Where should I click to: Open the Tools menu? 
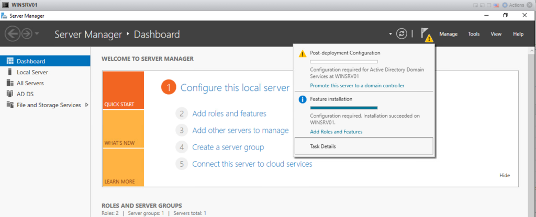click(x=474, y=34)
